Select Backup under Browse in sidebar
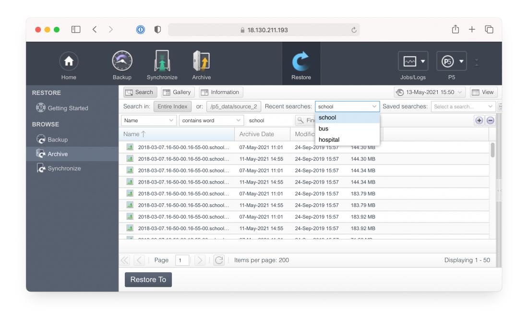 pos(52,140)
